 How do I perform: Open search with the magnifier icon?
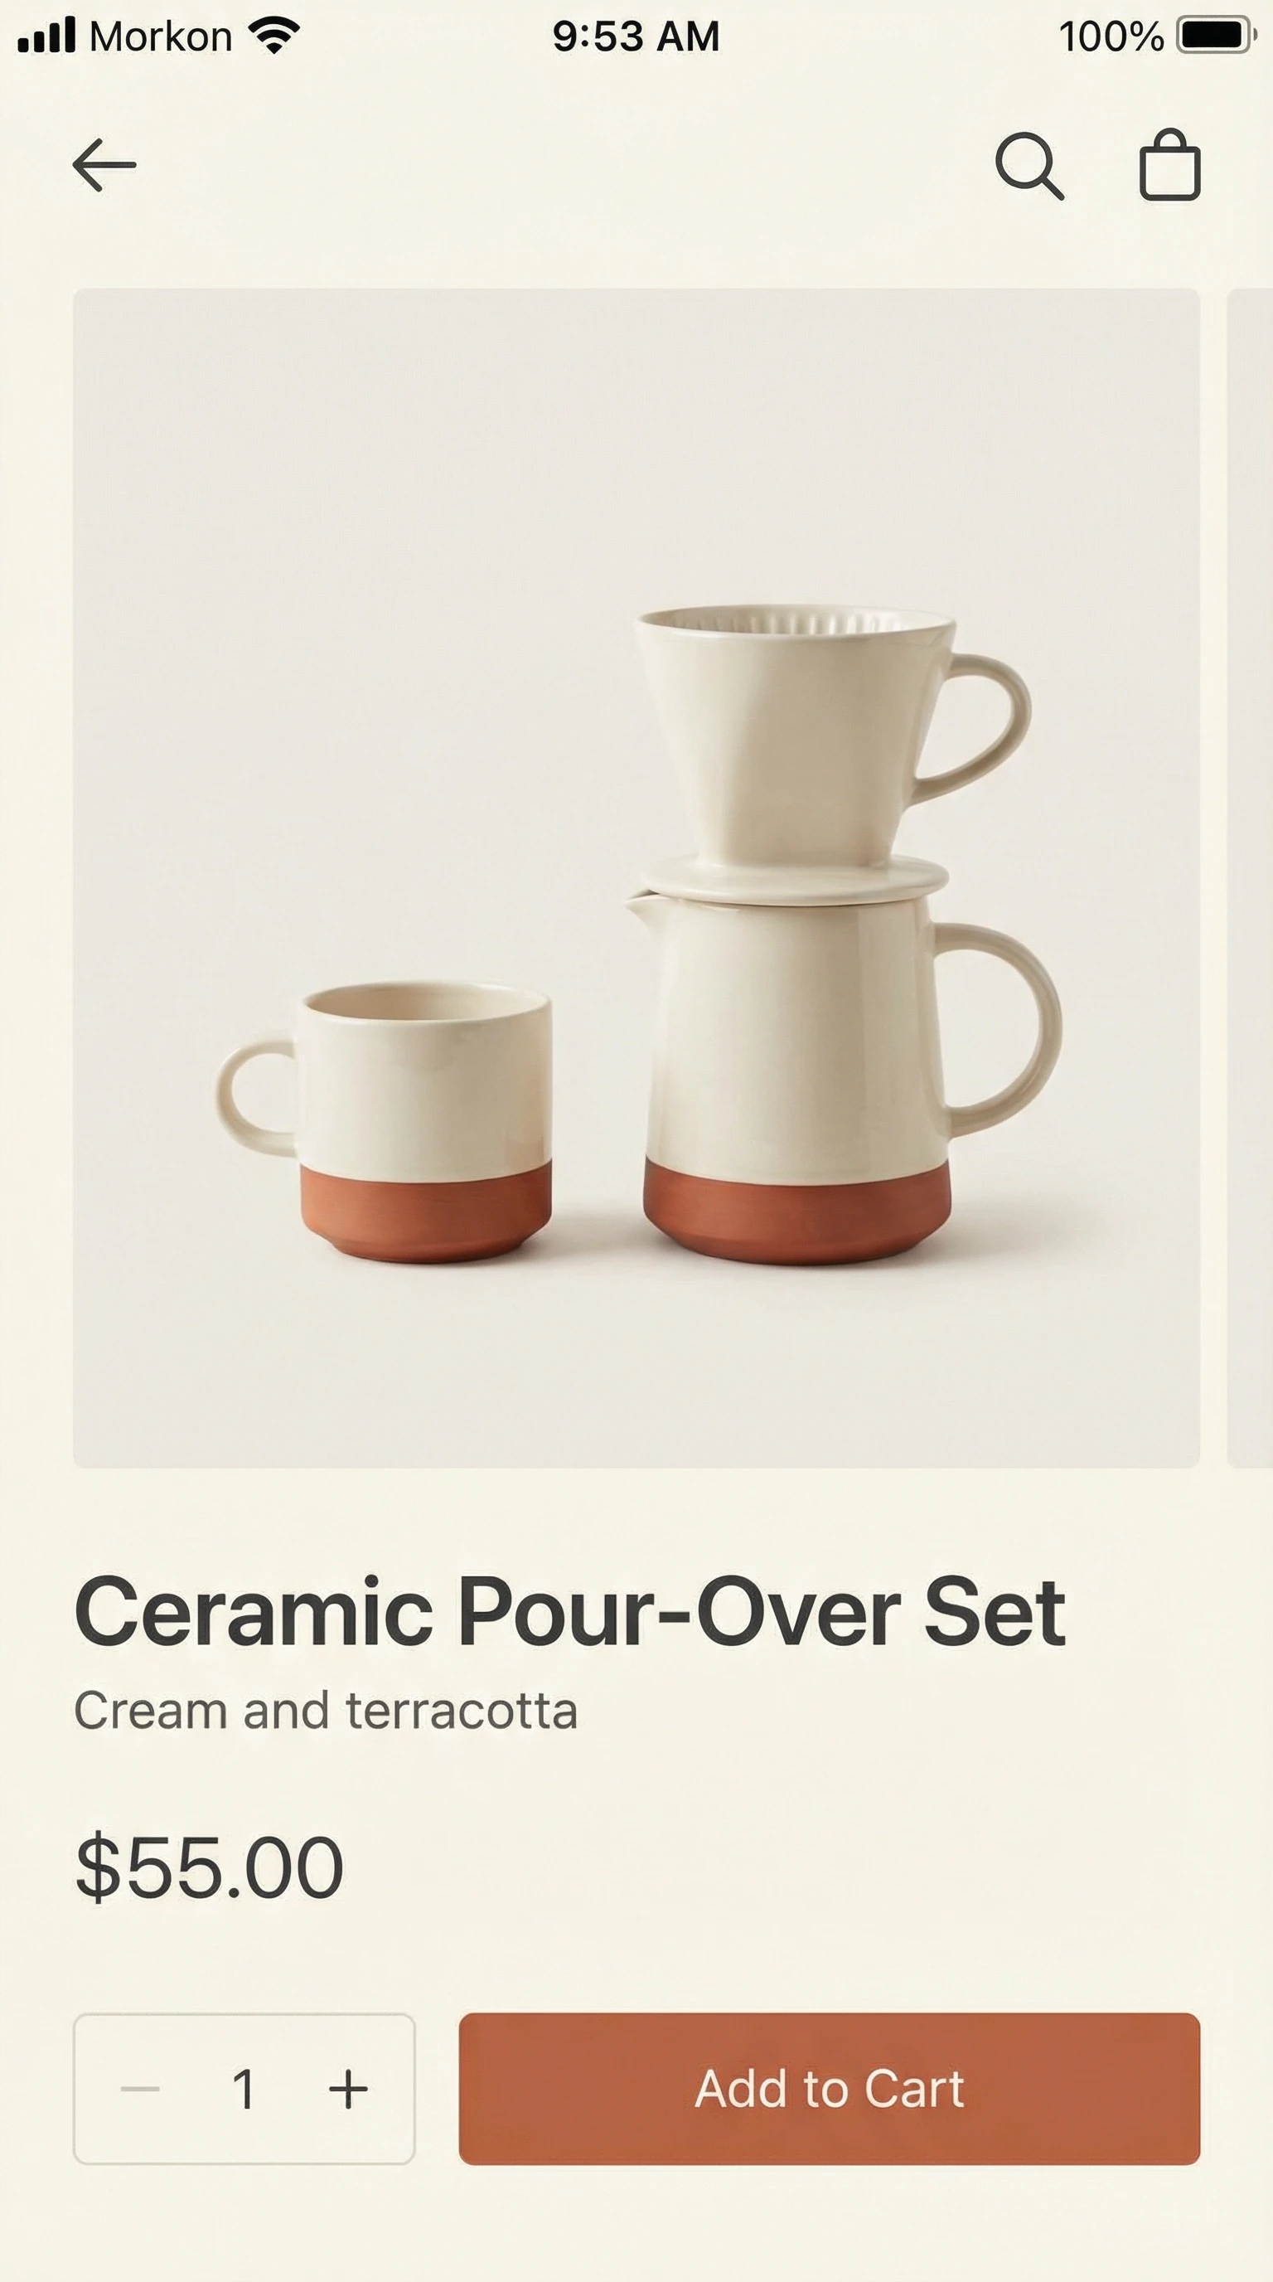click(x=1029, y=166)
